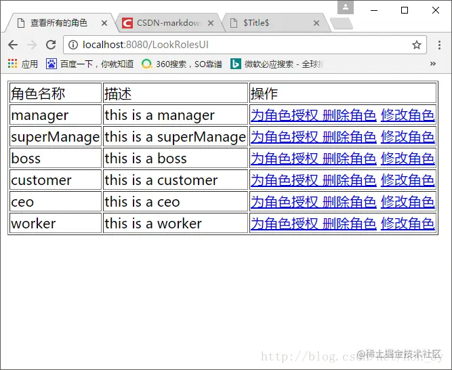The width and height of the screenshot is (452, 370).
Task: Close the CSDN-markdown tab
Action: point(211,23)
